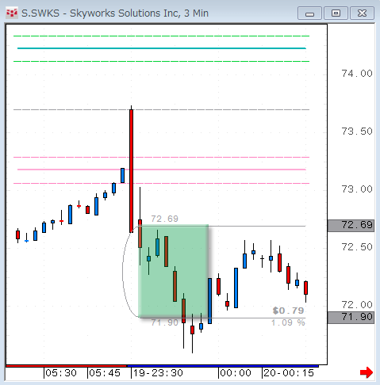Click the $0.79 measurement label

pos(288,311)
